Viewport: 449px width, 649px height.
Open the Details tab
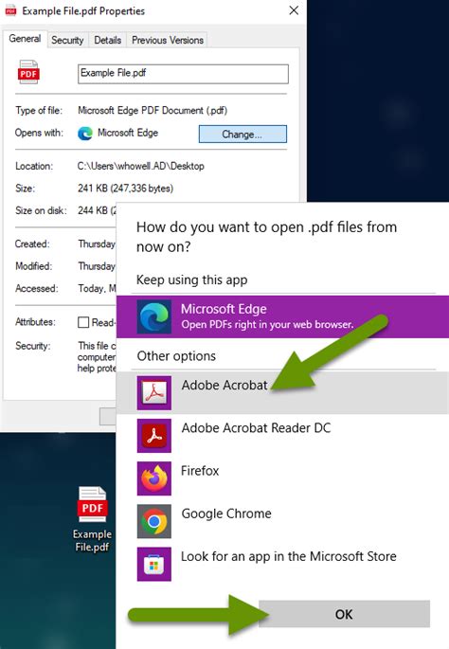[x=108, y=40]
